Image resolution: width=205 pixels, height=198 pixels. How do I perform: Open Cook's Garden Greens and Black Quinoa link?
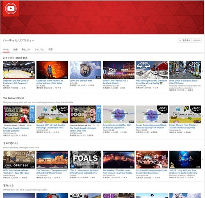[x=151, y=126]
